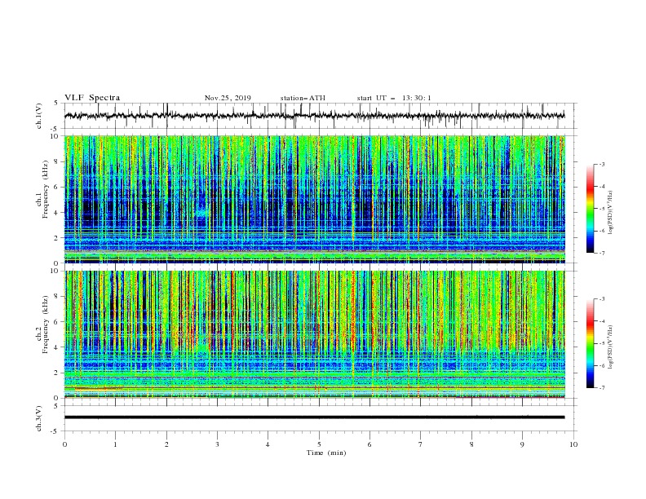The height and width of the screenshot is (499, 646).
Task: Click time axis tick label "1"
Action: [x=115, y=444]
